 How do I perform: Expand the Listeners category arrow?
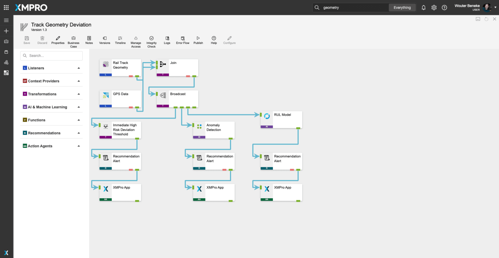point(79,68)
